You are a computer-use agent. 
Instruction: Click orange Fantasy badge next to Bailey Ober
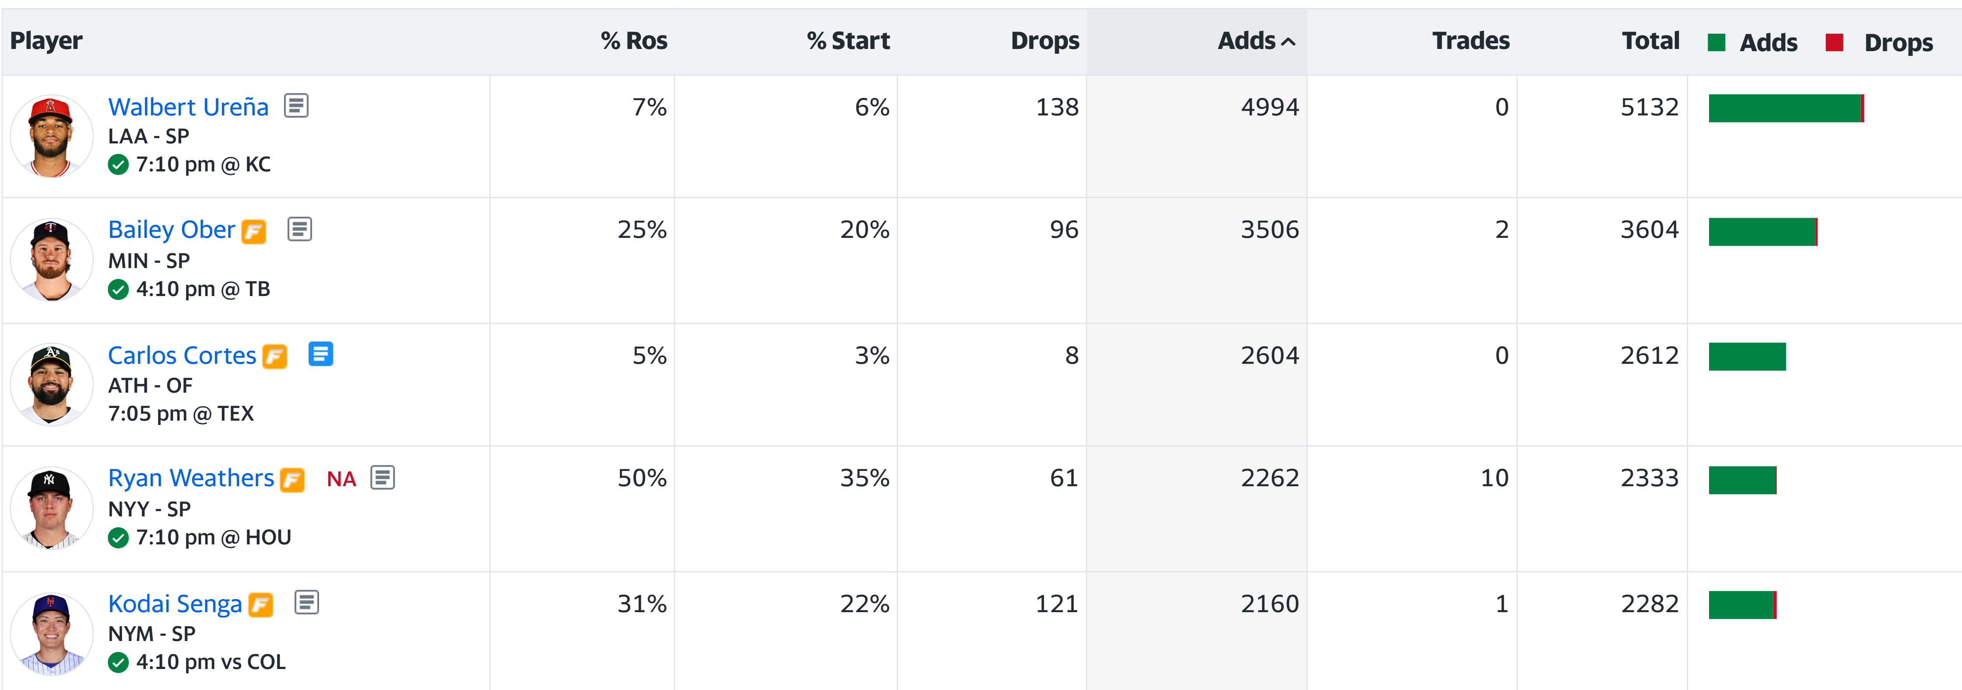(x=254, y=230)
